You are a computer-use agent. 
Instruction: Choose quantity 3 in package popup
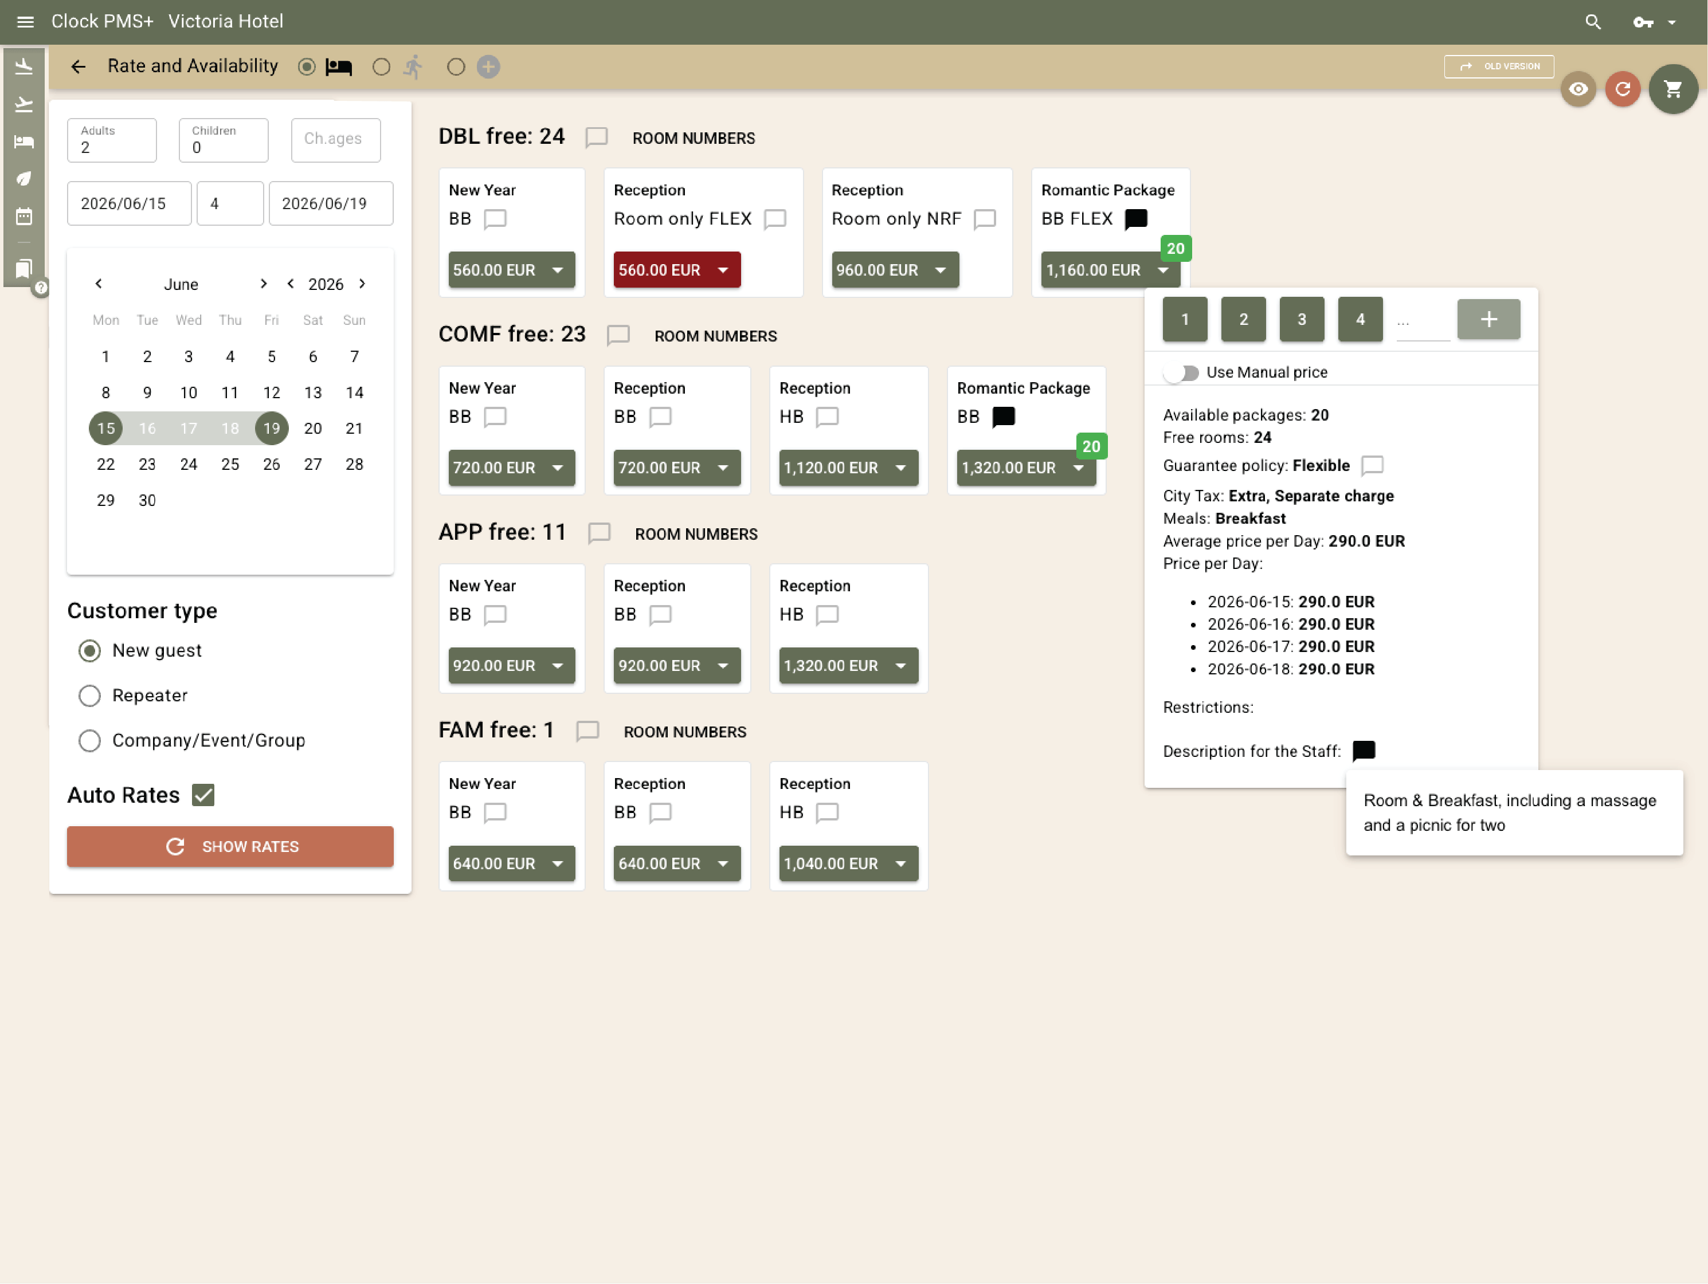1301,319
